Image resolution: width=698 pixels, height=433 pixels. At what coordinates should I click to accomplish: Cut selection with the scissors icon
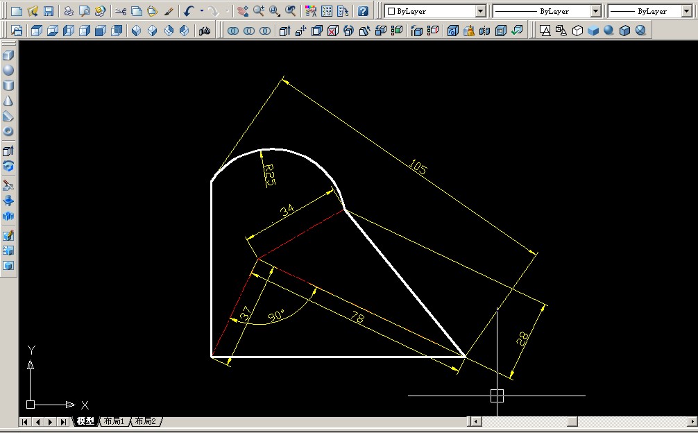click(x=121, y=11)
